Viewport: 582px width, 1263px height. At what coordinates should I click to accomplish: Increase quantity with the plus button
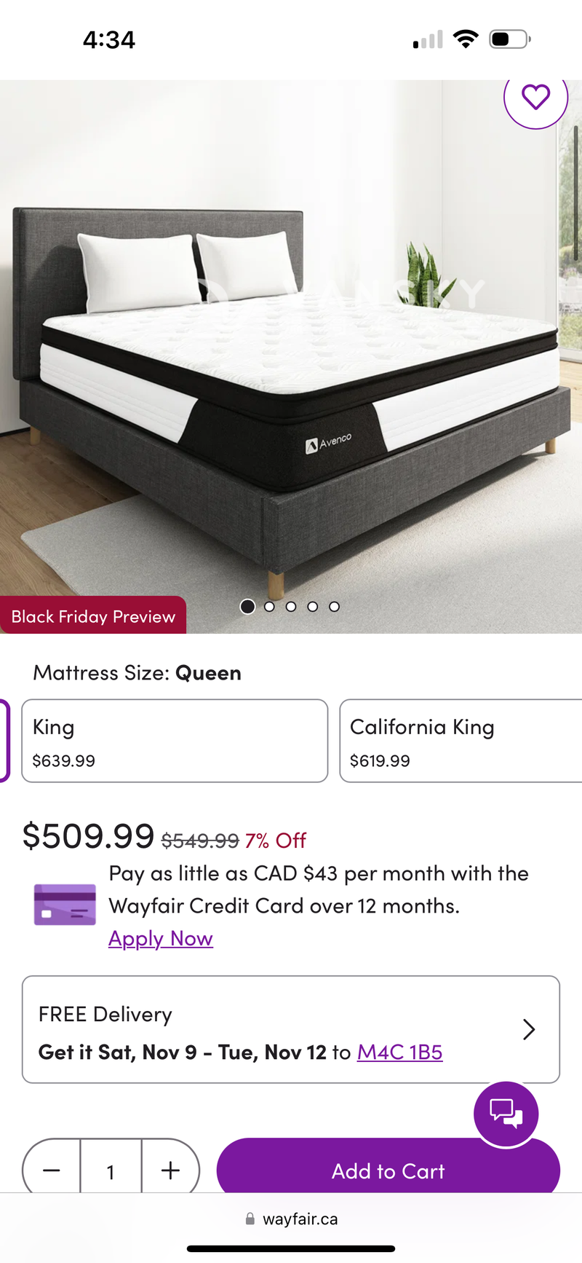(x=170, y=1170)
